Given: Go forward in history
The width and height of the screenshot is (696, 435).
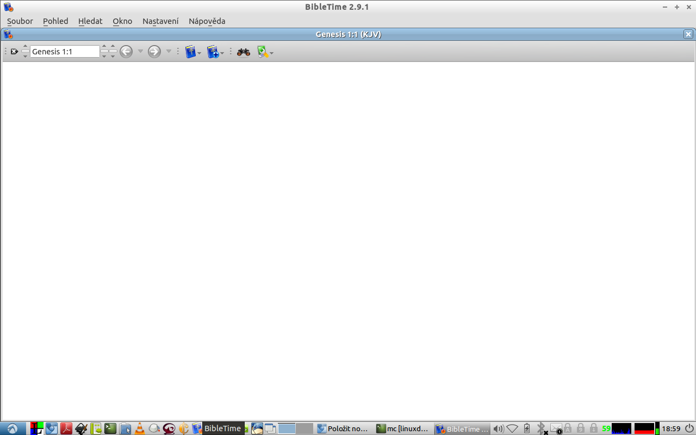Looking at the screenshot, I should click(154, 52).
